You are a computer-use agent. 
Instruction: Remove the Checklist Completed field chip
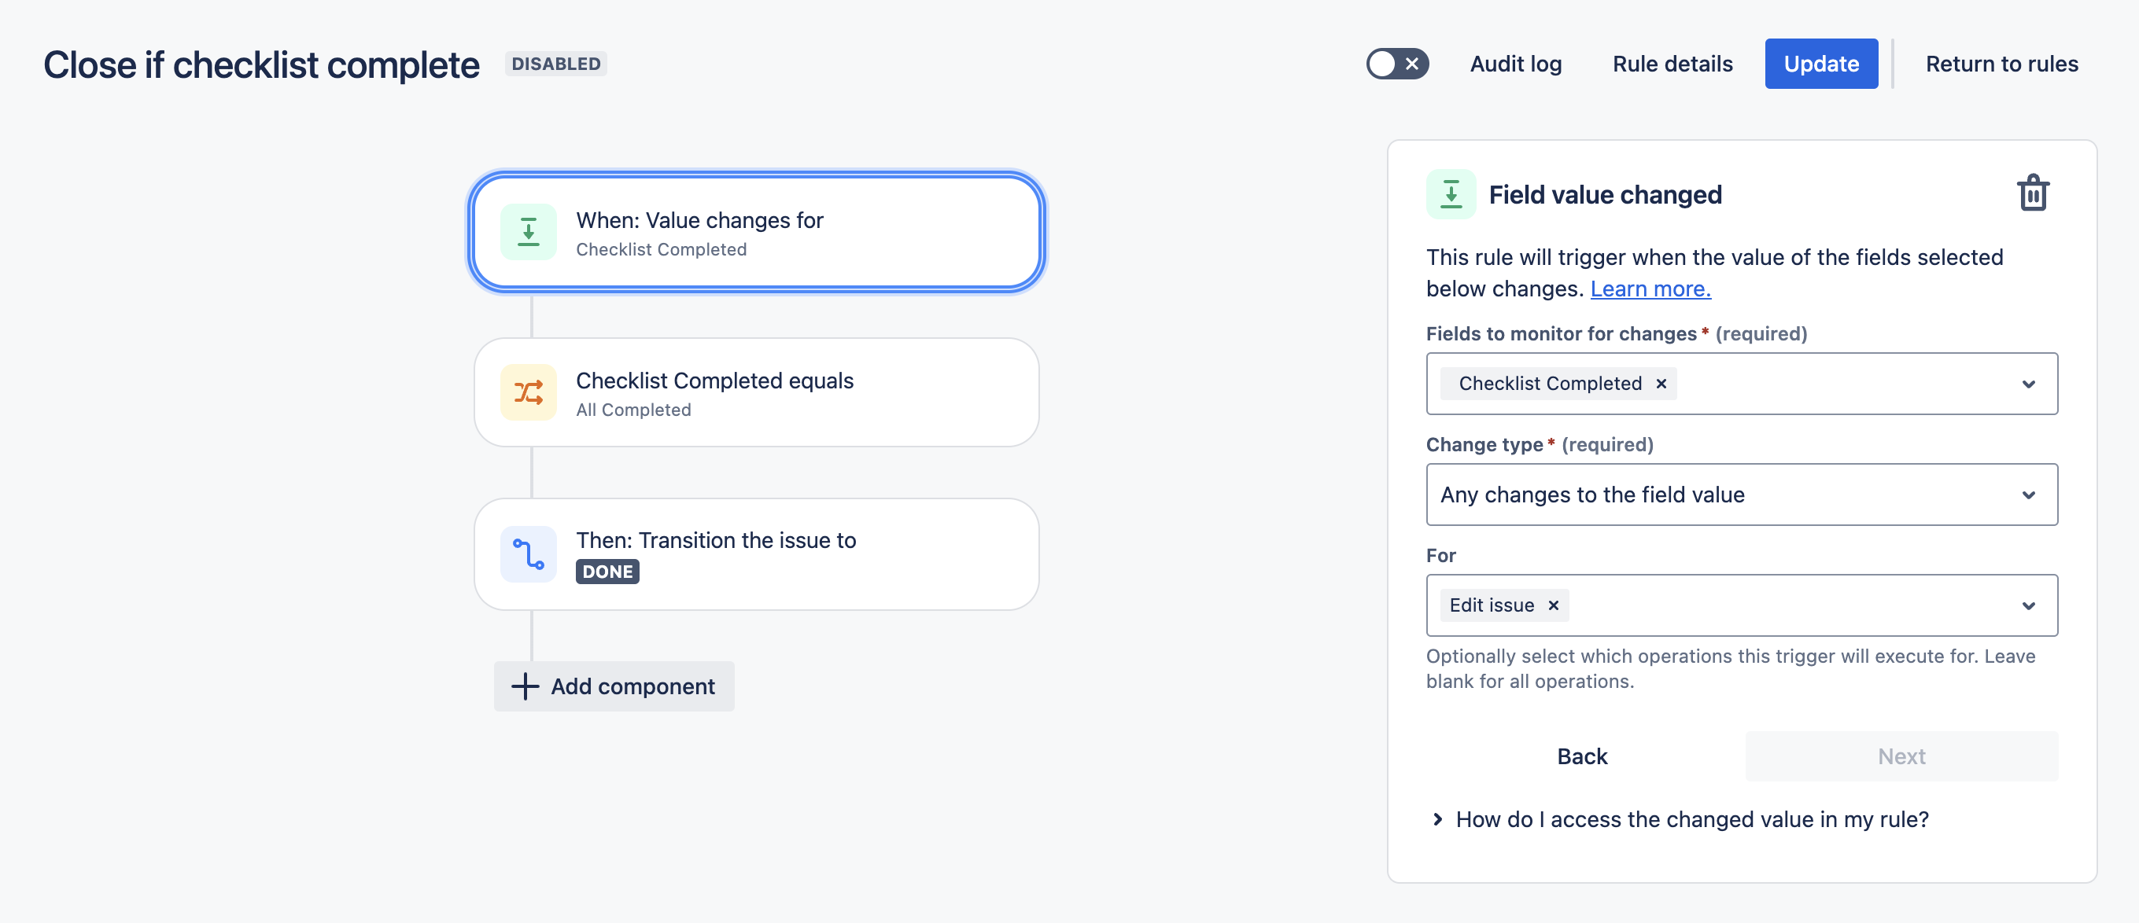pos(1661,384)
